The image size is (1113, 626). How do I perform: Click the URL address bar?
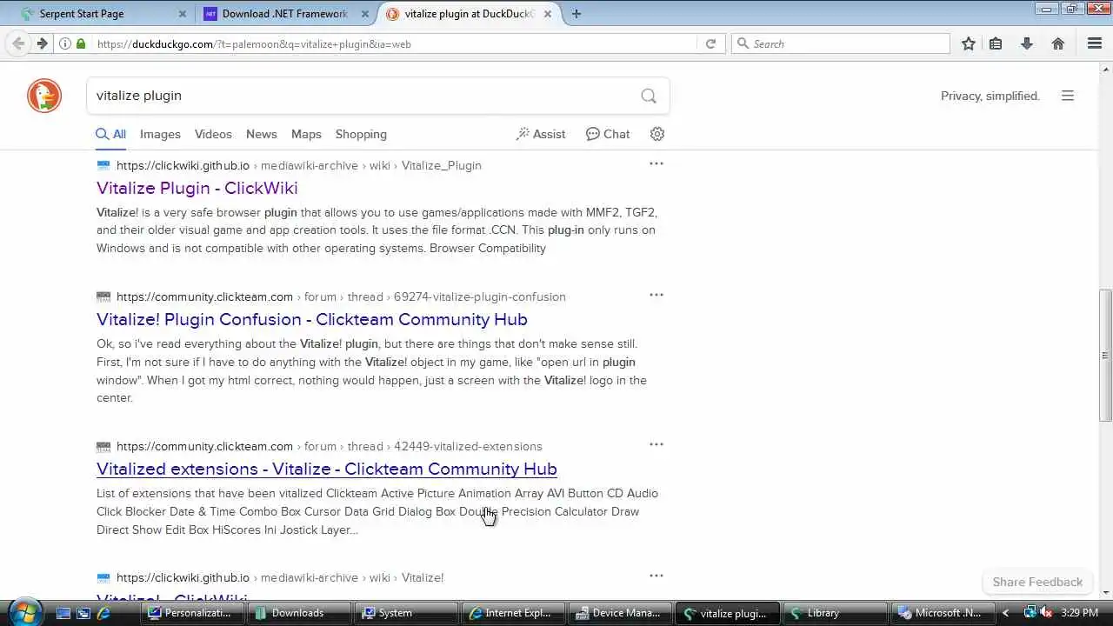[x=396, y=43]
